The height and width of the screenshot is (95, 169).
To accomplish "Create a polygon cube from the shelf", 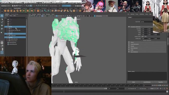I will click(8, 11).
